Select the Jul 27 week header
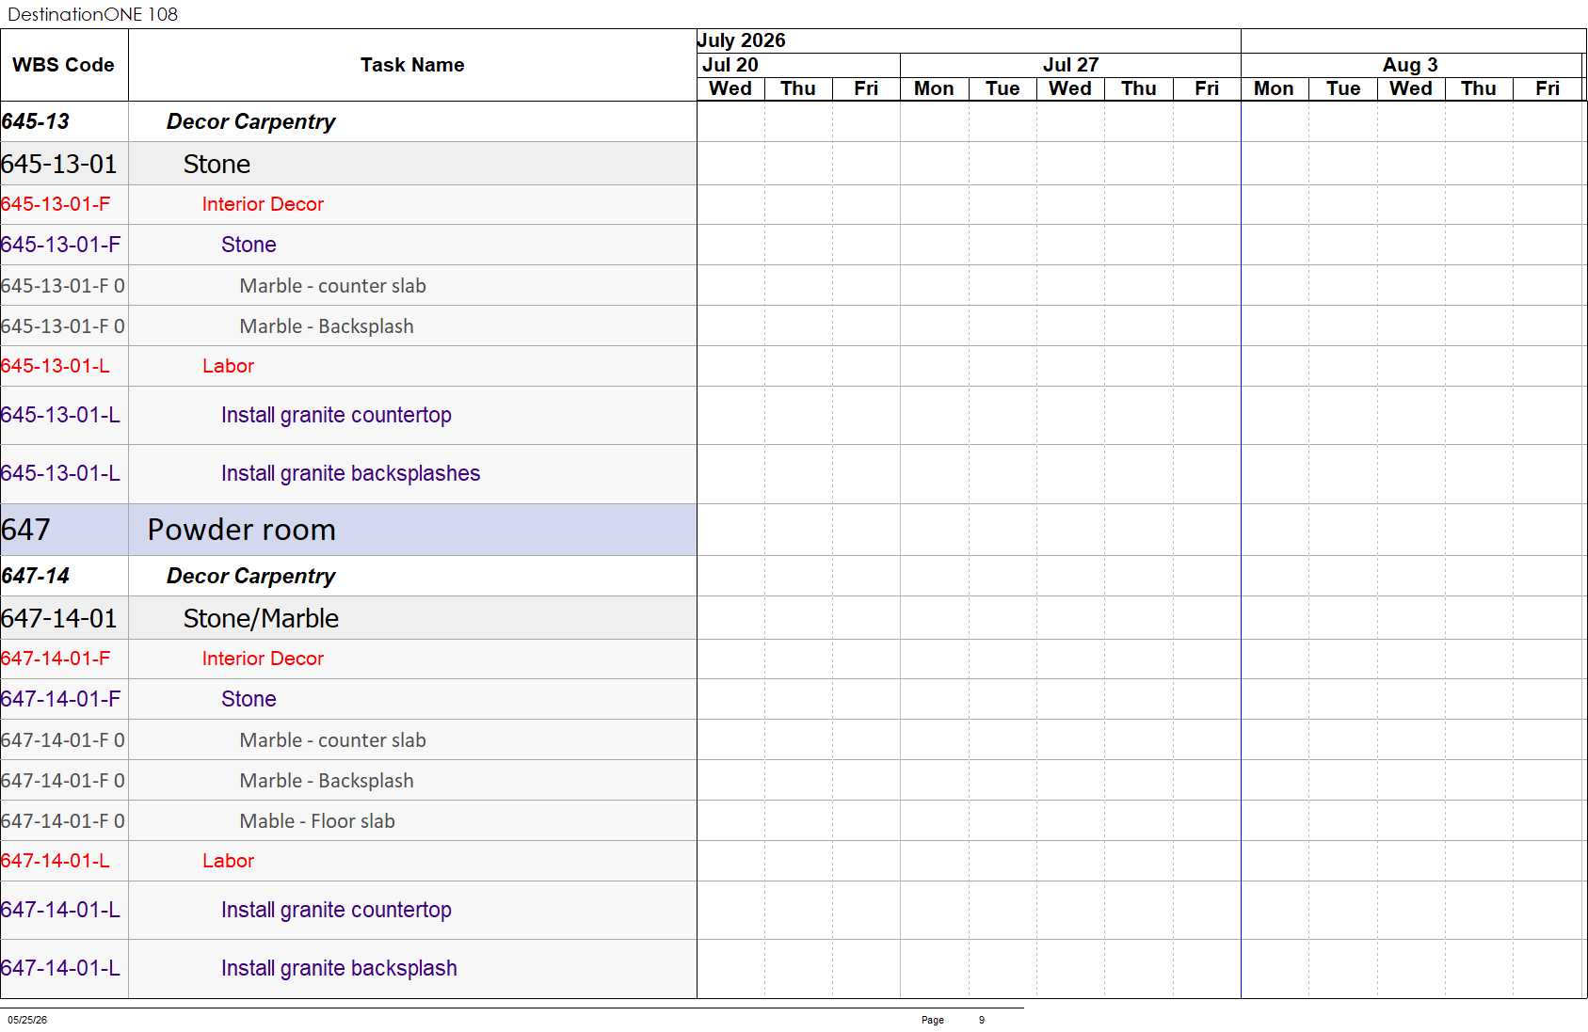Screen dimensions: 1588x1032 [x=1070, y=65]
